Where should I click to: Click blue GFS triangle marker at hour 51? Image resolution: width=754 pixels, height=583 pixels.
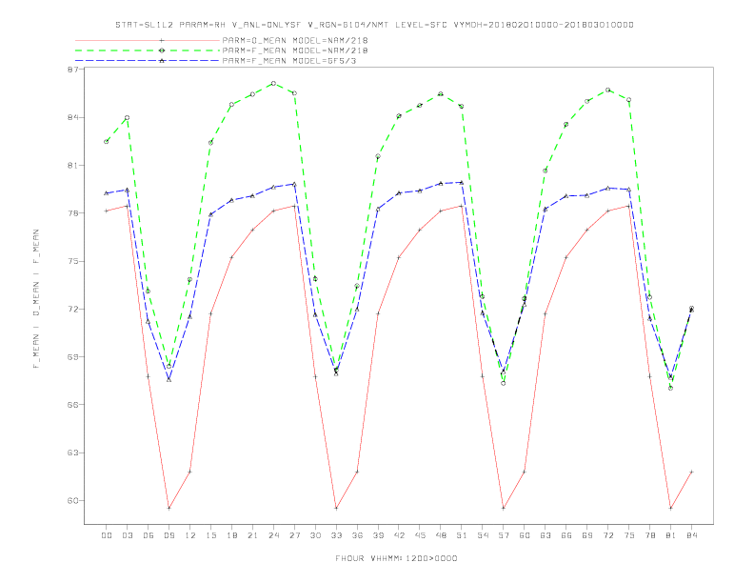tap(462, 182)
